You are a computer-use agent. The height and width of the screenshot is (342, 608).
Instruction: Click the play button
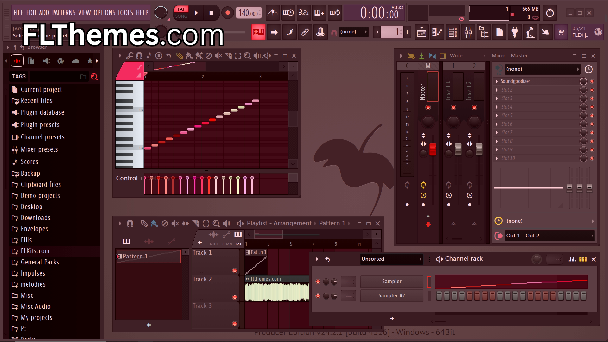point(196,13)
